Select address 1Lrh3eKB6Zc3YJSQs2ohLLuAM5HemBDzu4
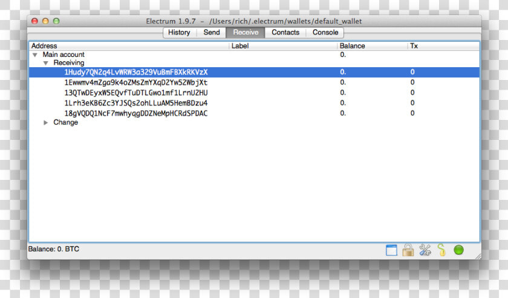508x298 pixels. click(x=136, y=103)
